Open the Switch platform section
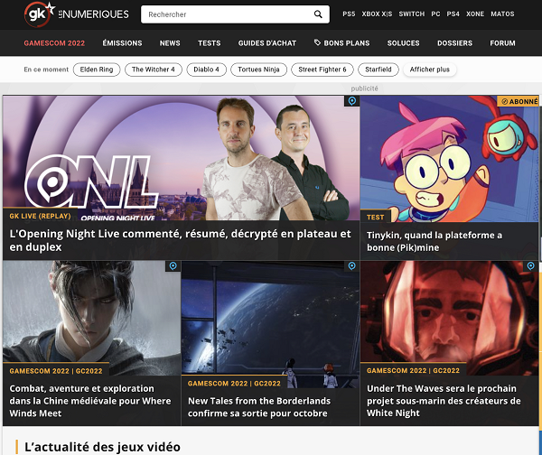Image resolution: width=542 pixels, height=455 pixels. (411, 14)
